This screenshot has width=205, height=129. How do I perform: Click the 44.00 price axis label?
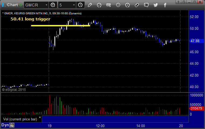tap(194, 63)
